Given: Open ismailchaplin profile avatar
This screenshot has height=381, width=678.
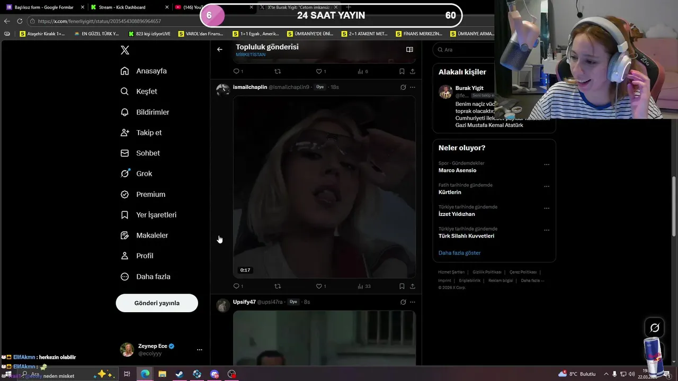Looking at the screenshot, I should 223,90.
